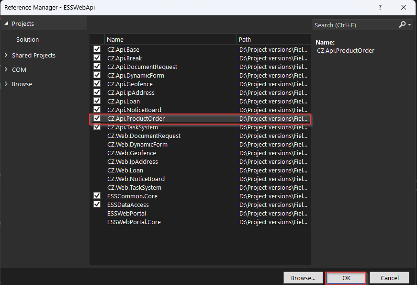Uncheck the CZ.Api.NoticeBoard checkbox

[x=97, y=109]
